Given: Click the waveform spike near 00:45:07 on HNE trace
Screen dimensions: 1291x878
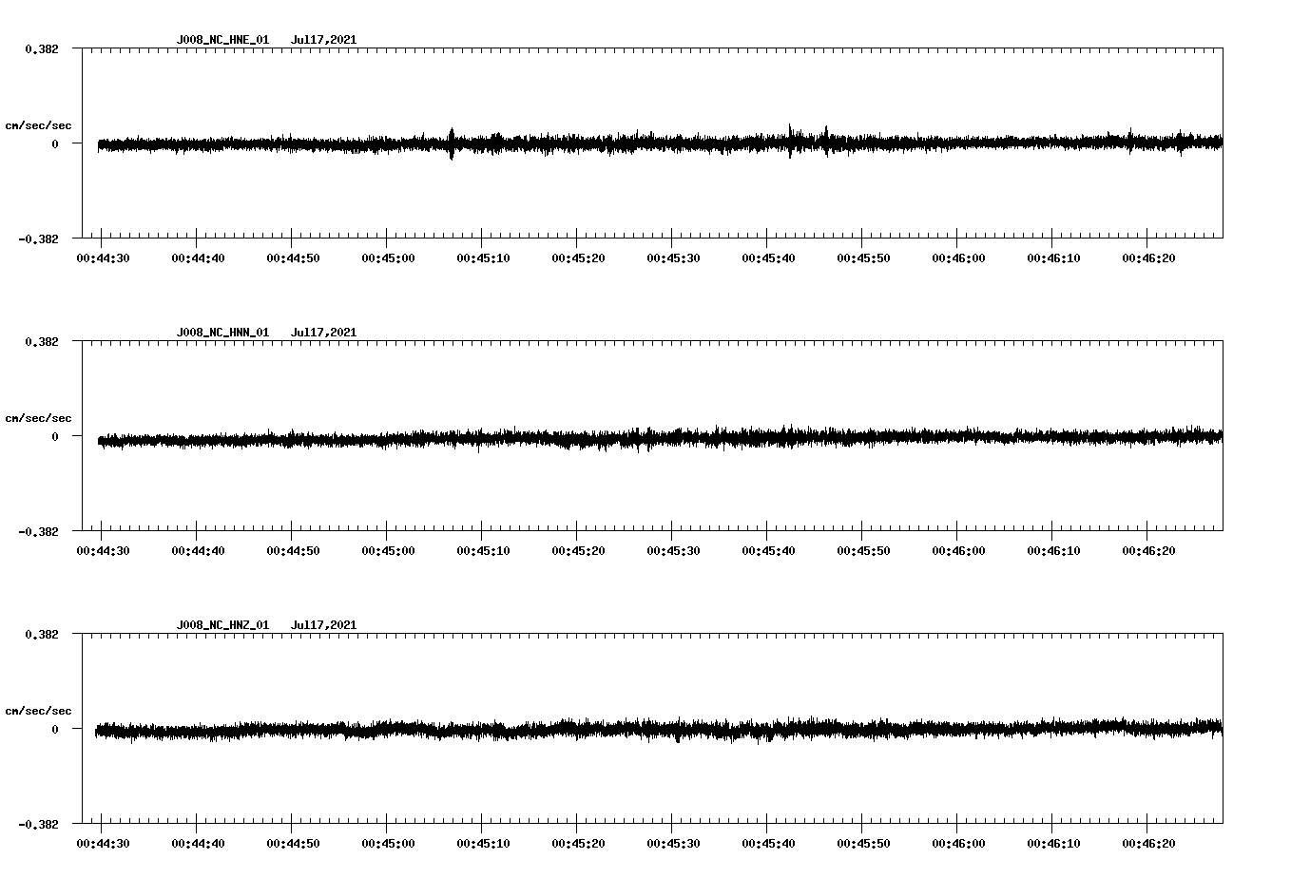Looking at the screenshot, I should tap(452, 144).
